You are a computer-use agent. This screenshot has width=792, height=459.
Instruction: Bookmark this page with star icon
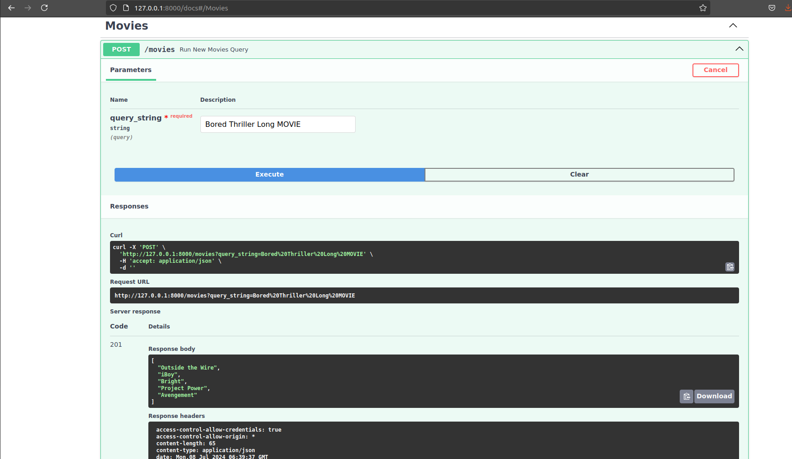click(x=703, y=8)
